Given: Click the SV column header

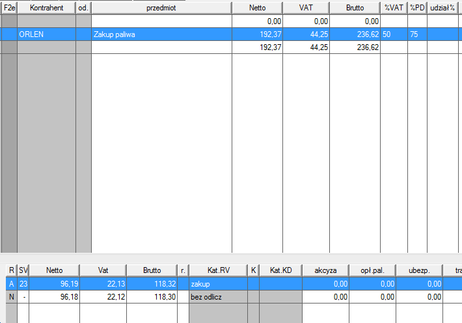Looking at the screenshot, I should tap(23, 270).
